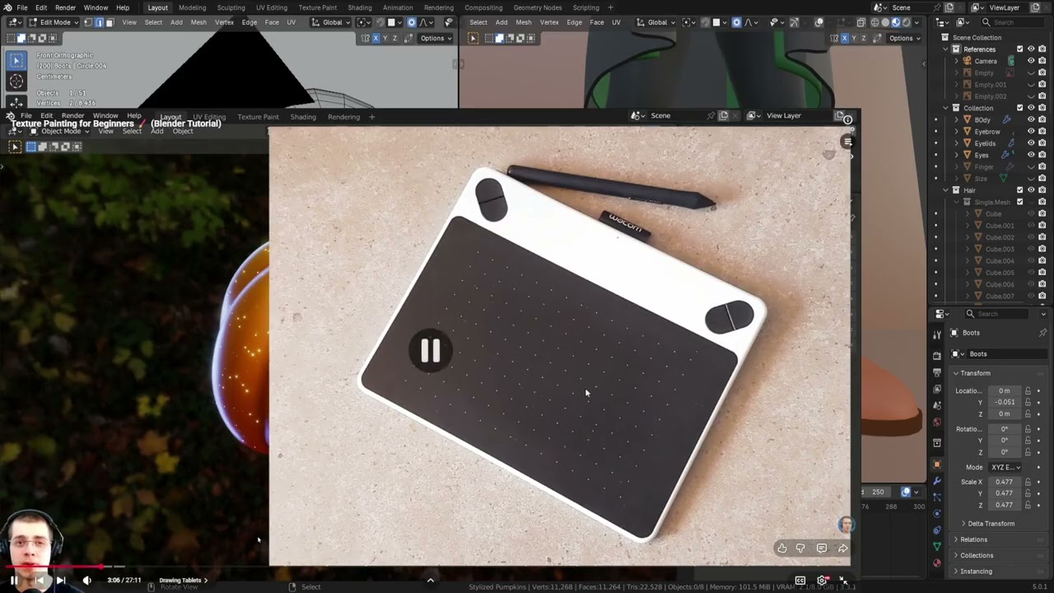The width and height of the screenshot is (1054, 593).
Task: Select the Select Box tool in the left viewport
Action: click(16, 59)
